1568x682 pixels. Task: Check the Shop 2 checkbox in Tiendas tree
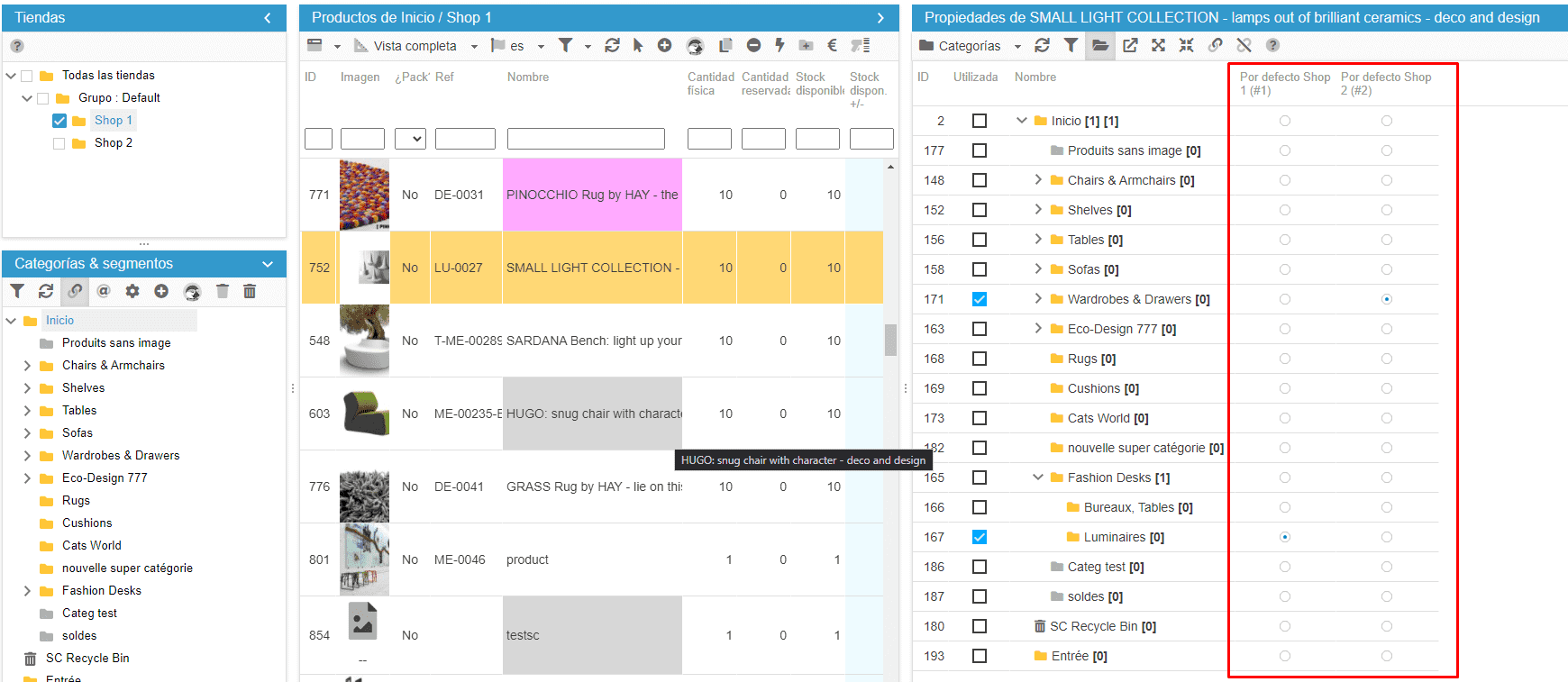pyautogui.click(x=59, y=143)
